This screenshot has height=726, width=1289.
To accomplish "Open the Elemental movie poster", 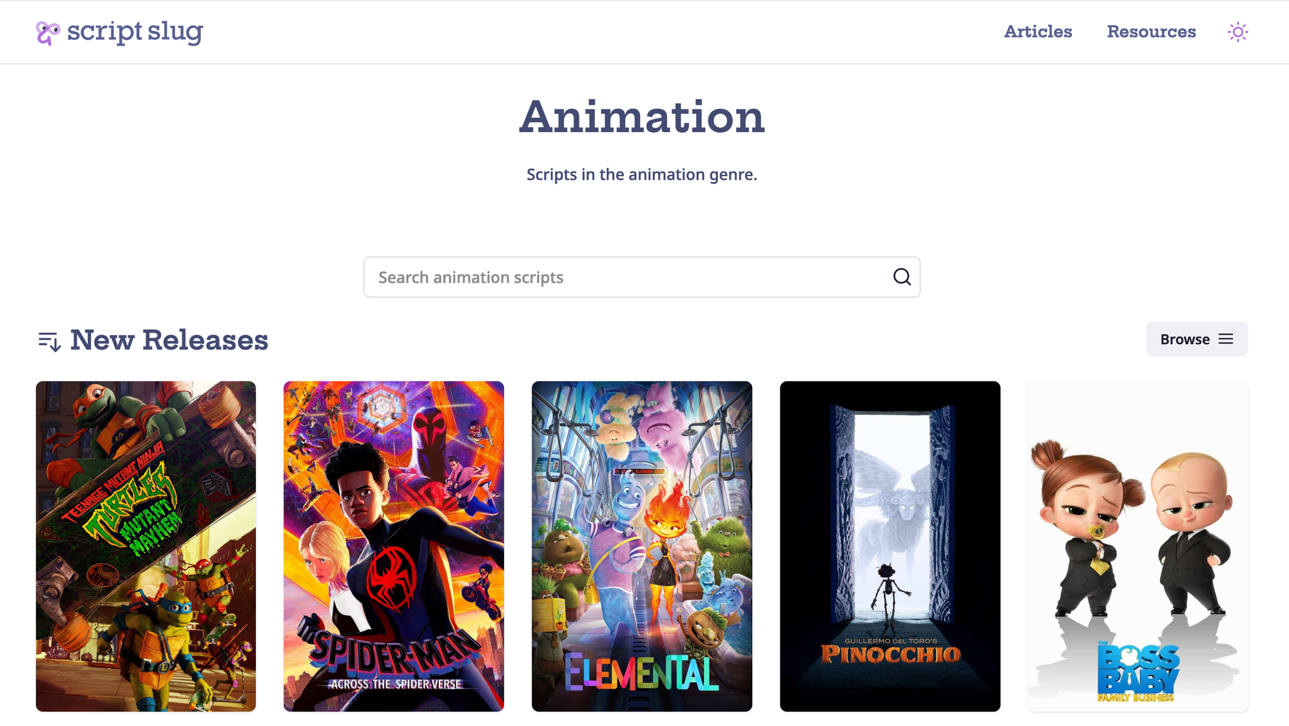I will [642, 546].
